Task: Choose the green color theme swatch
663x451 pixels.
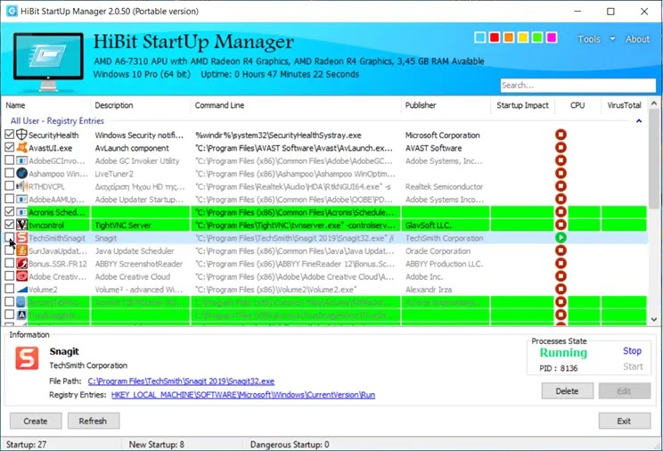Action: (x=537, y=37)
